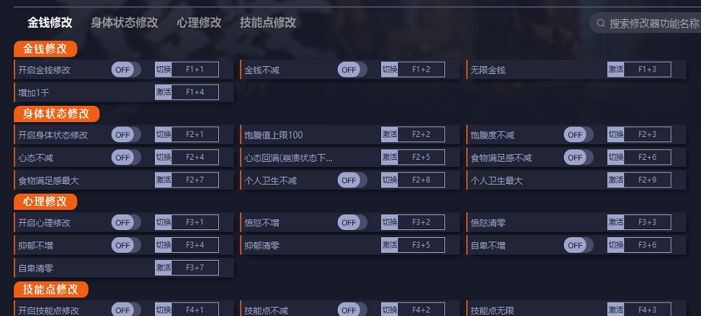This screenshot has height=316, width=701.
Task: Click the search magnifier icon
Action: (601, 23)
